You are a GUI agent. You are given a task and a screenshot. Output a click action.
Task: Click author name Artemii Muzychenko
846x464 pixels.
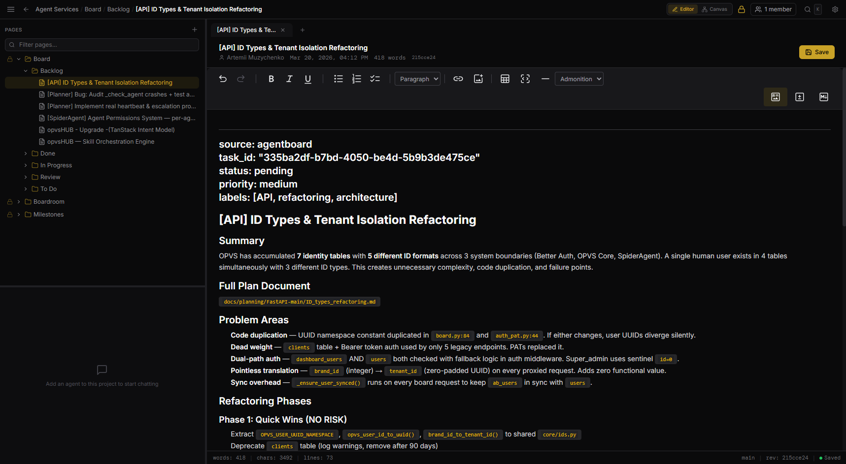pyautogui.click(x=255, y=58)
